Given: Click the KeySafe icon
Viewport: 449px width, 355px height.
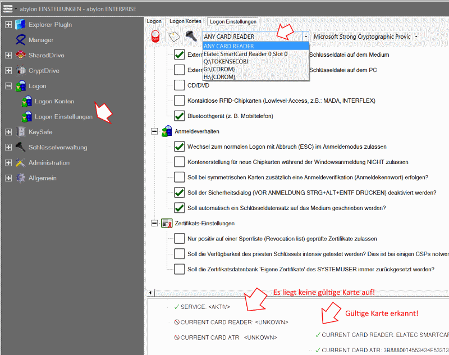Looking at the screenshot, I should (20, 132).
